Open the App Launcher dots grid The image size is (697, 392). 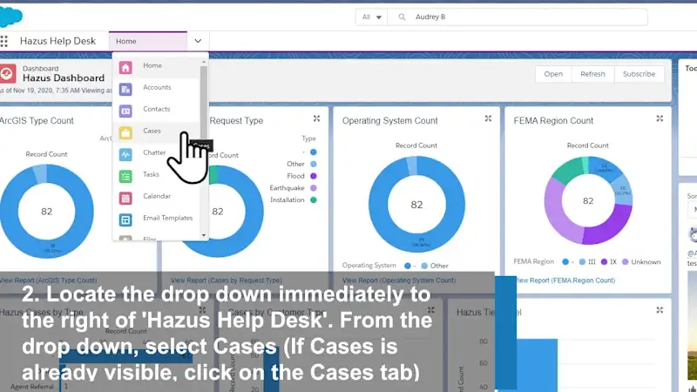tap(4, 41)
